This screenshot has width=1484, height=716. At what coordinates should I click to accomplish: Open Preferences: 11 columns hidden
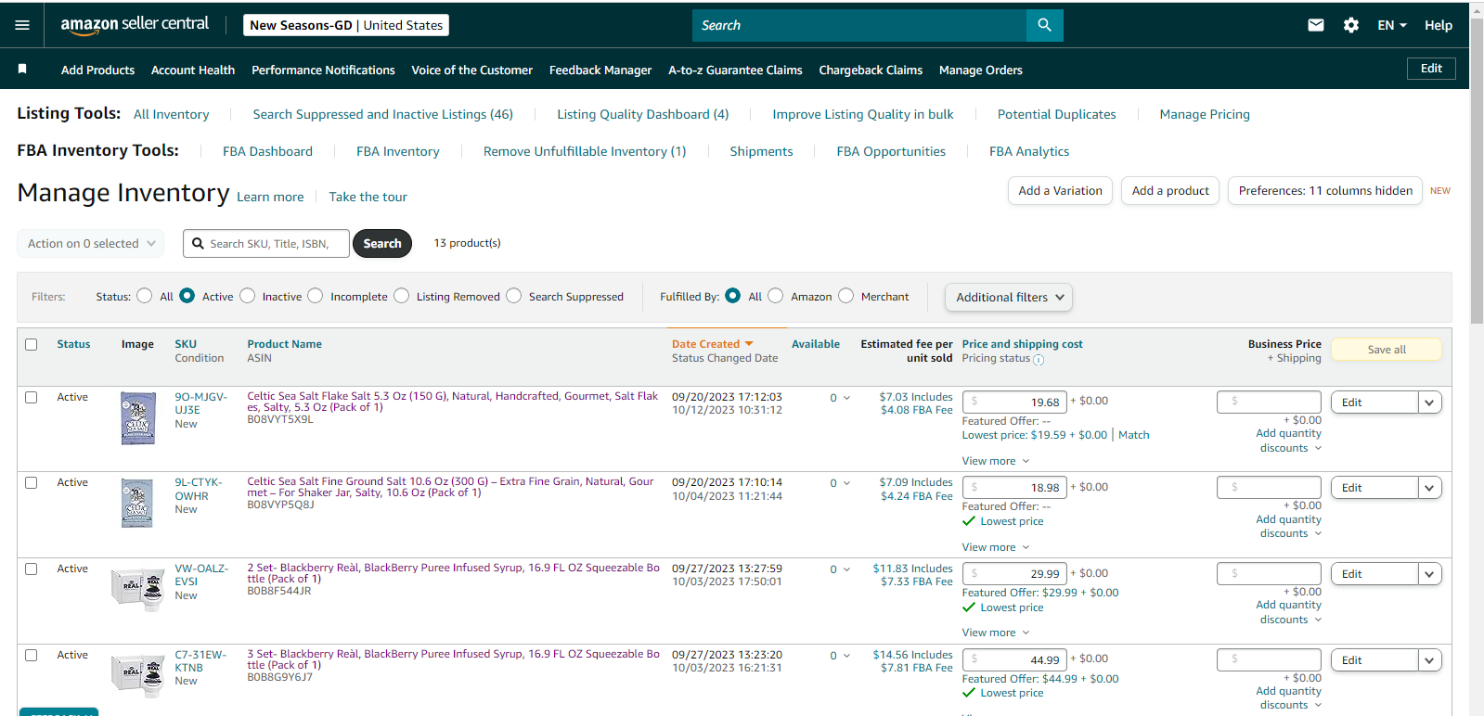pyautogui.click(x=1325, y=190)
